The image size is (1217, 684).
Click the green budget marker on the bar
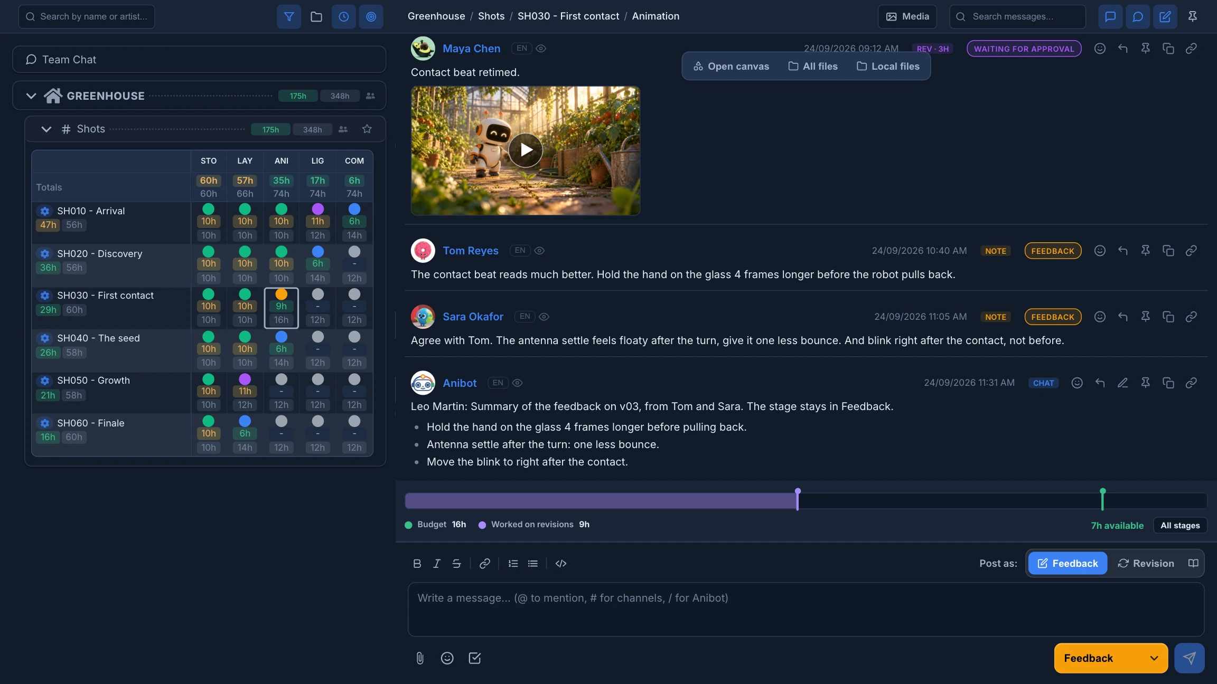pyautogui.click(x=1102, y=499)
